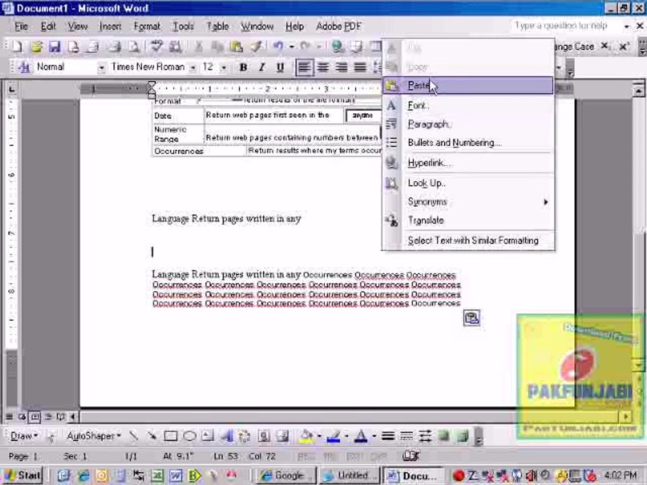Choose Translate from the context menu
This screenshot has height=485, width=647.
[x=468, y=220]
